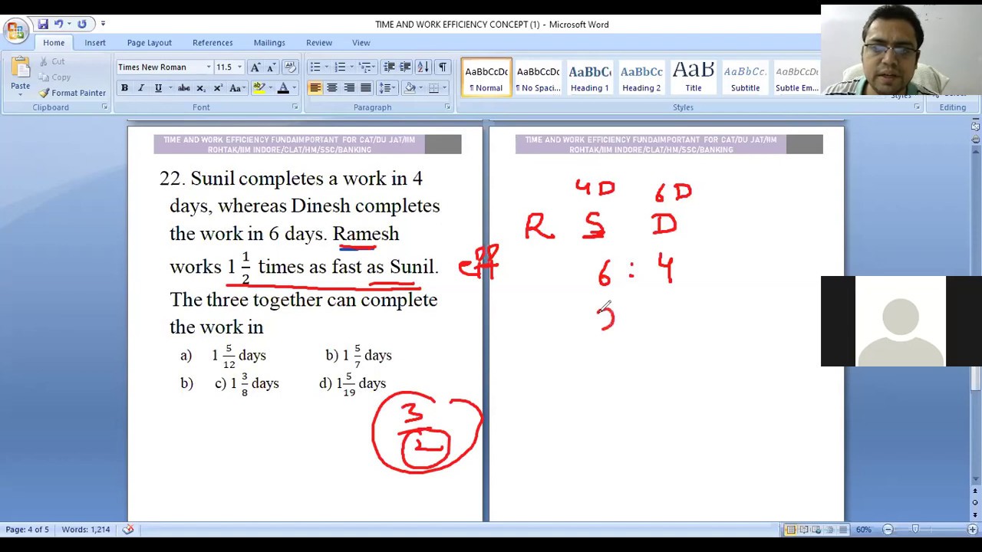Open the Review tab
The height and width of the screenshot is (552, 982).
pyautogui.click(x=319, y=43)
